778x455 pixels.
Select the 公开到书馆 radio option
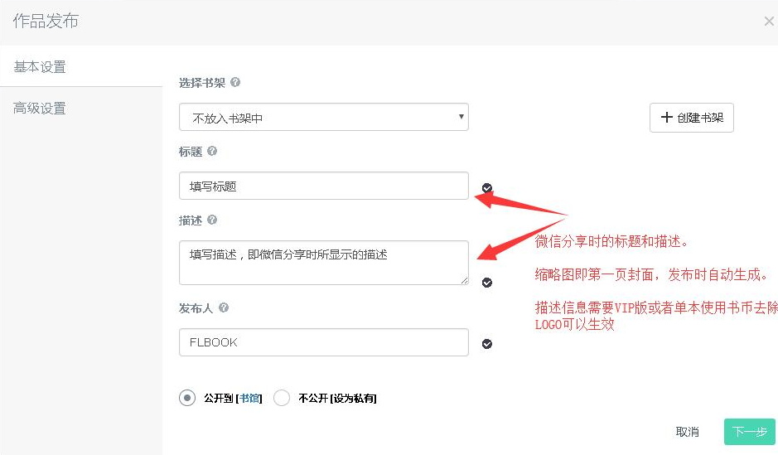tap(187, 398)
